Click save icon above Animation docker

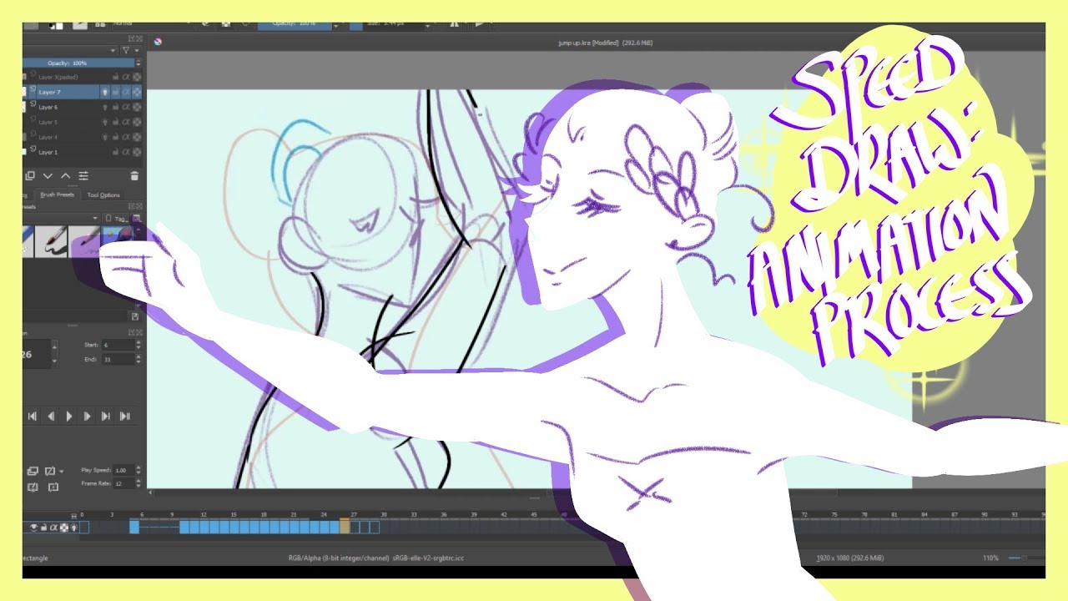tap(135, 316)
